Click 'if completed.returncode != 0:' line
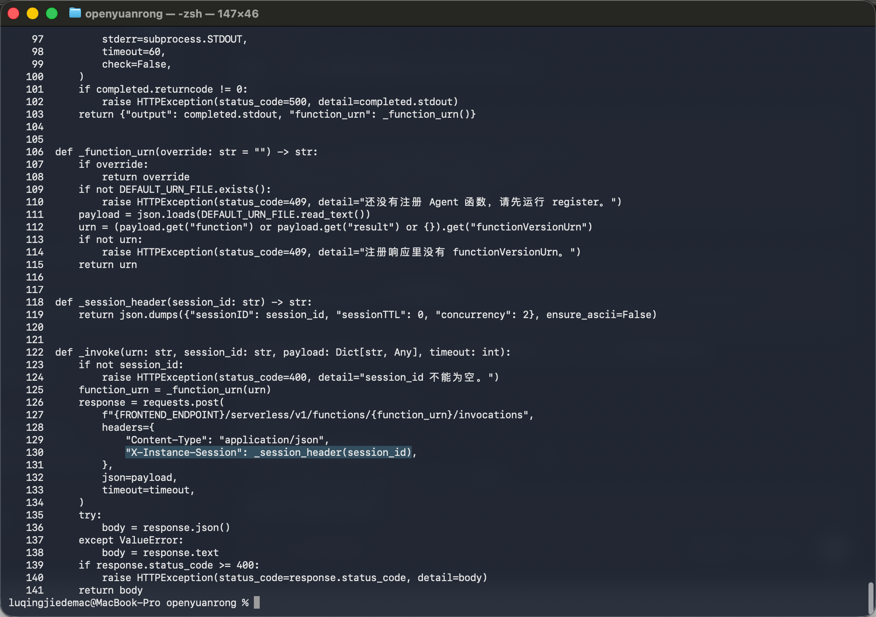The image size is (876, 617). click(x=163, y=89)
